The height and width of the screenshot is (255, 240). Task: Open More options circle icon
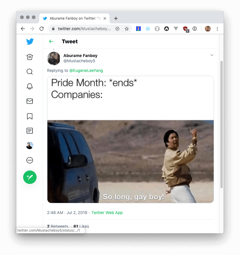pos(30,160)
